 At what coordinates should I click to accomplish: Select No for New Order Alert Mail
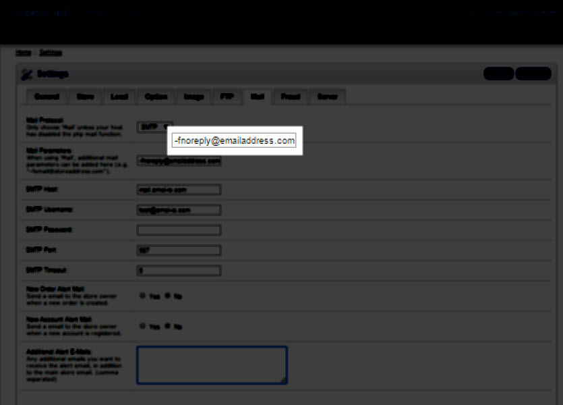pyautogui.click(x=167, y=296)
